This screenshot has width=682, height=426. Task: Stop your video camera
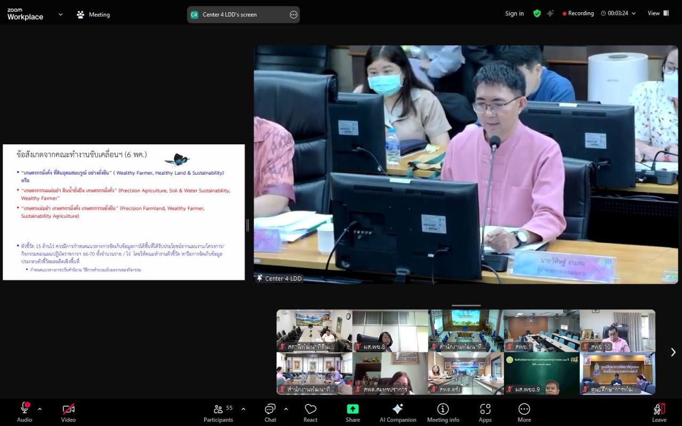(x=68, y=409)
